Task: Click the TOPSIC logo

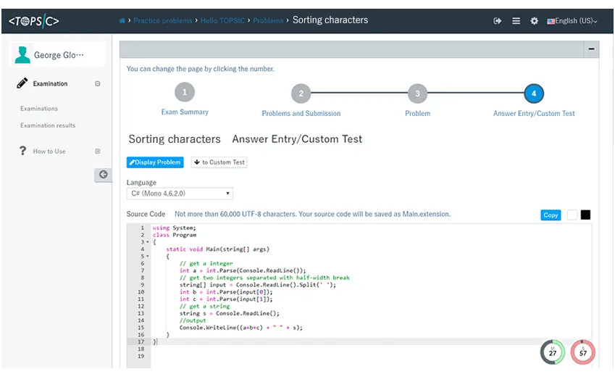Action: click(x=34, y=21)
